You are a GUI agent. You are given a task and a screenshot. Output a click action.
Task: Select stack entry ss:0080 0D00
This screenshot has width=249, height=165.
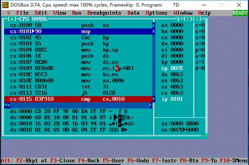tap(180, 124)
